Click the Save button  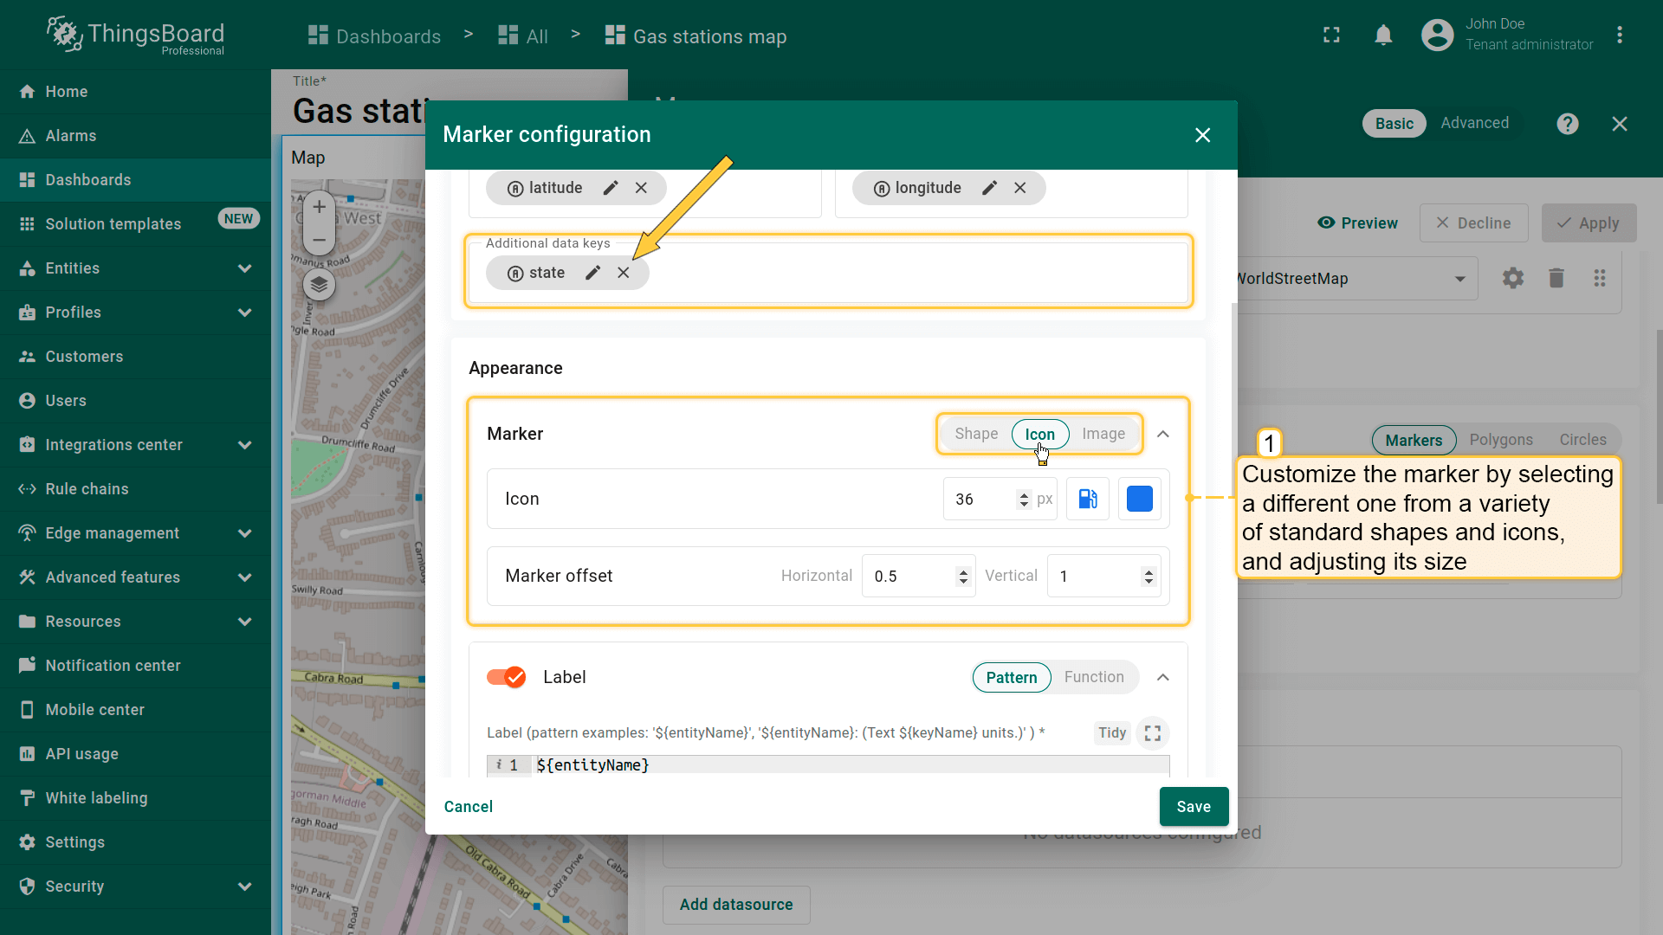click(x=1194, y=806)
